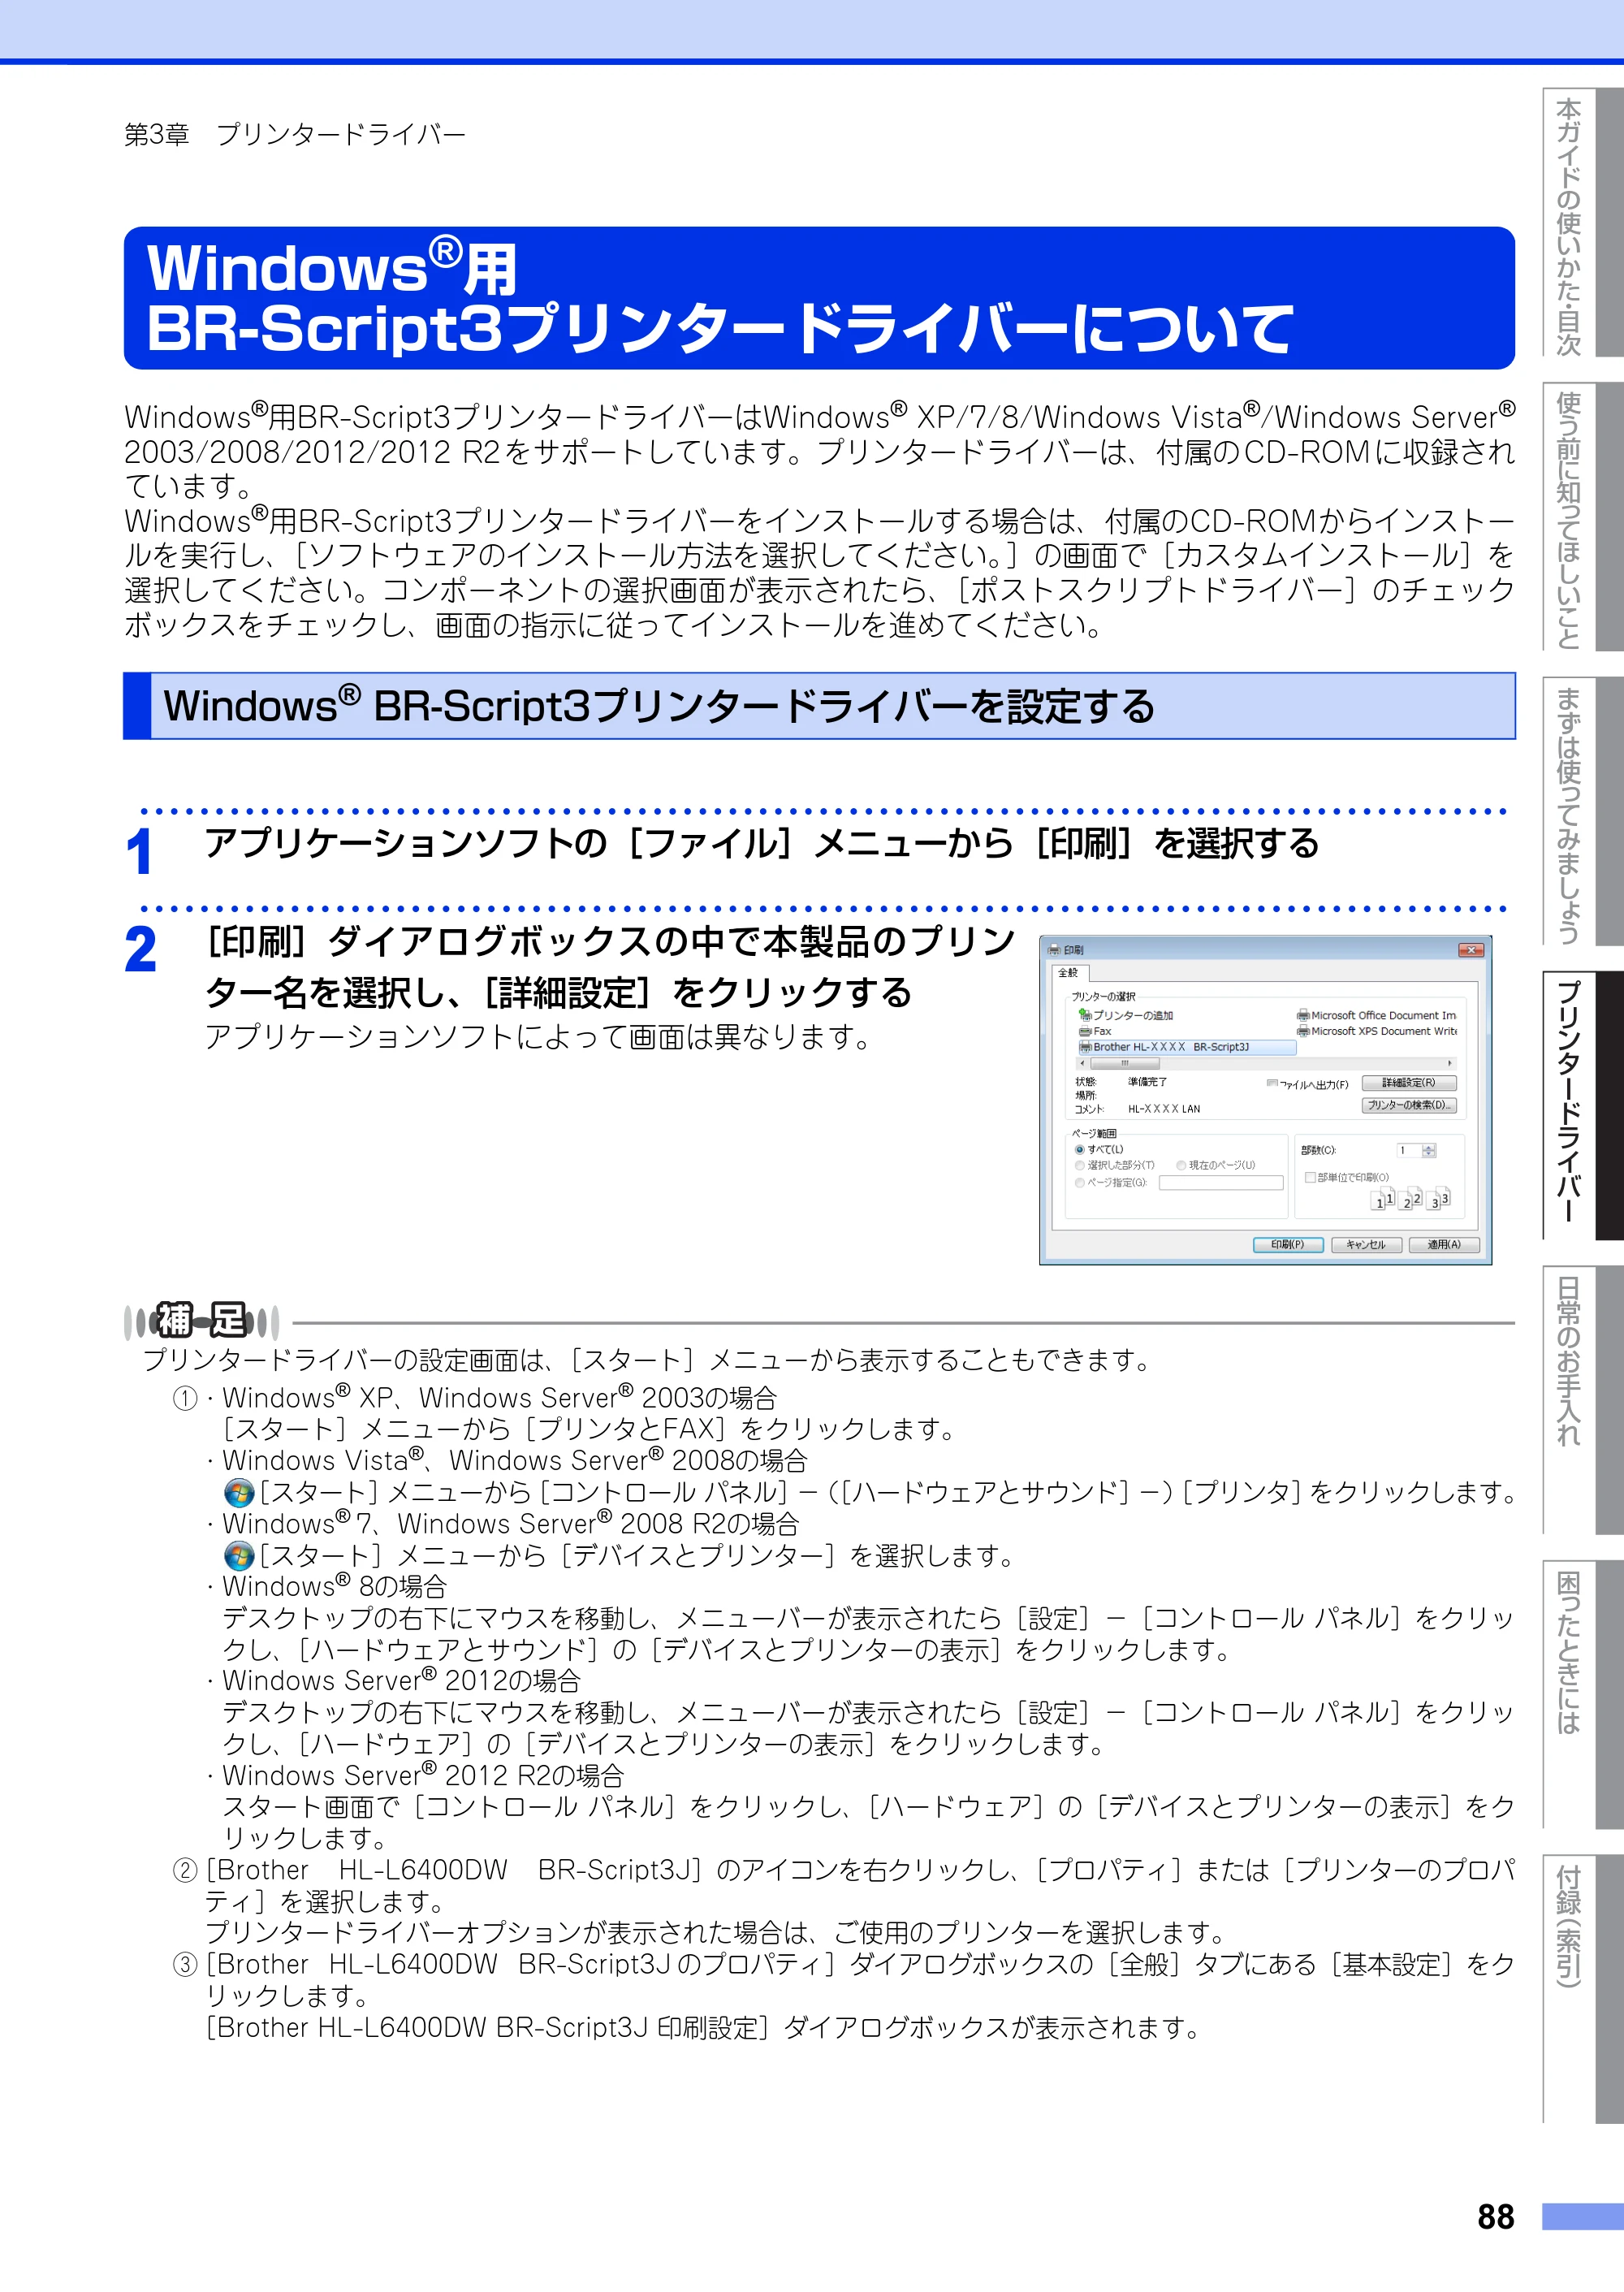Click the 部数 copies spinner arrows
Image resolution: width=1624 pixels, height=2292 pixels.
pyautogui.click(x=1429, y=1151)
